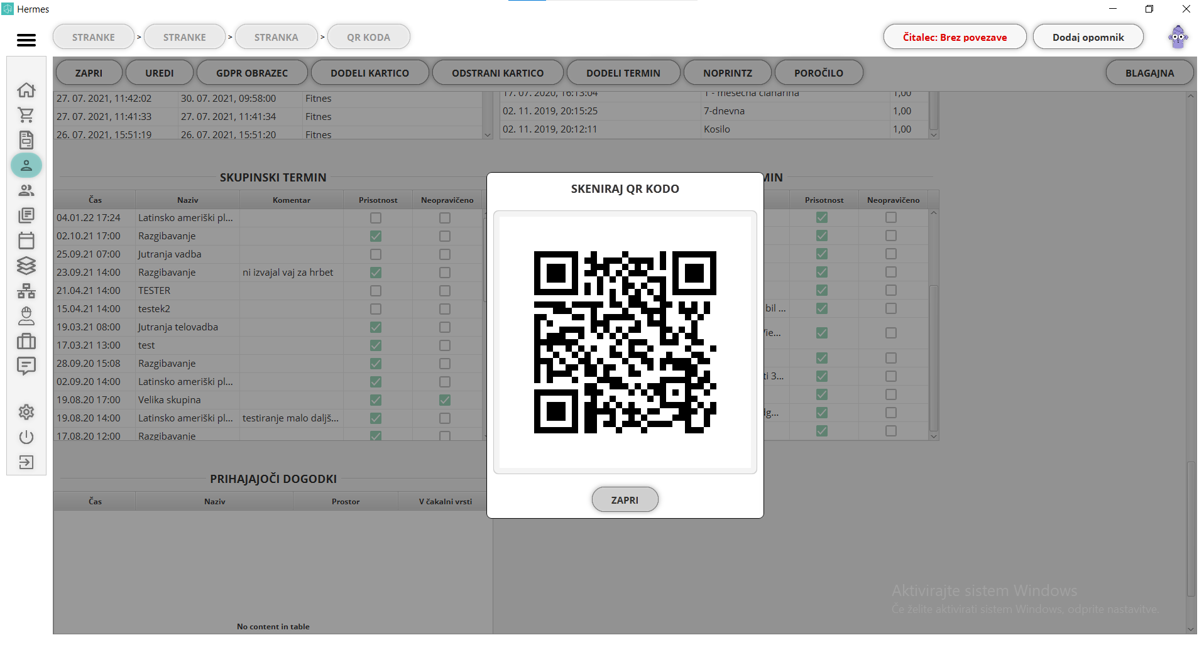1204x645 pixels.
Task: Toggle Prisotnost for Jutranja telovadba row
Action: click(x=376, y=327)
